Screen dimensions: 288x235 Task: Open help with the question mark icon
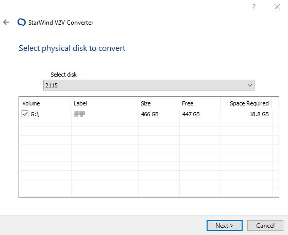pos(254,7)
